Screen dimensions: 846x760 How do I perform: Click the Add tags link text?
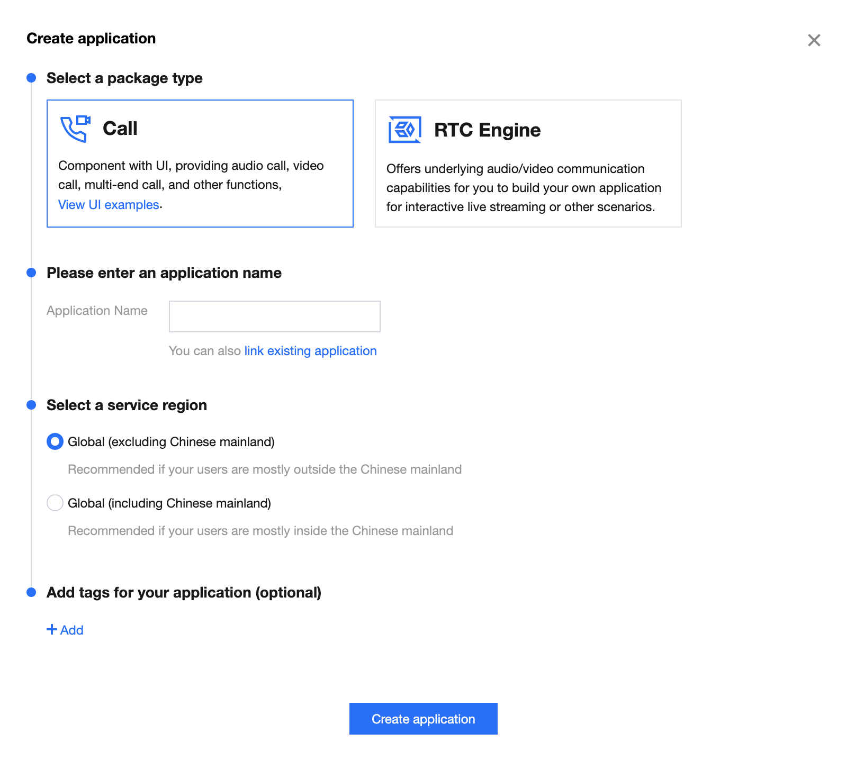(x=71, y=630)
